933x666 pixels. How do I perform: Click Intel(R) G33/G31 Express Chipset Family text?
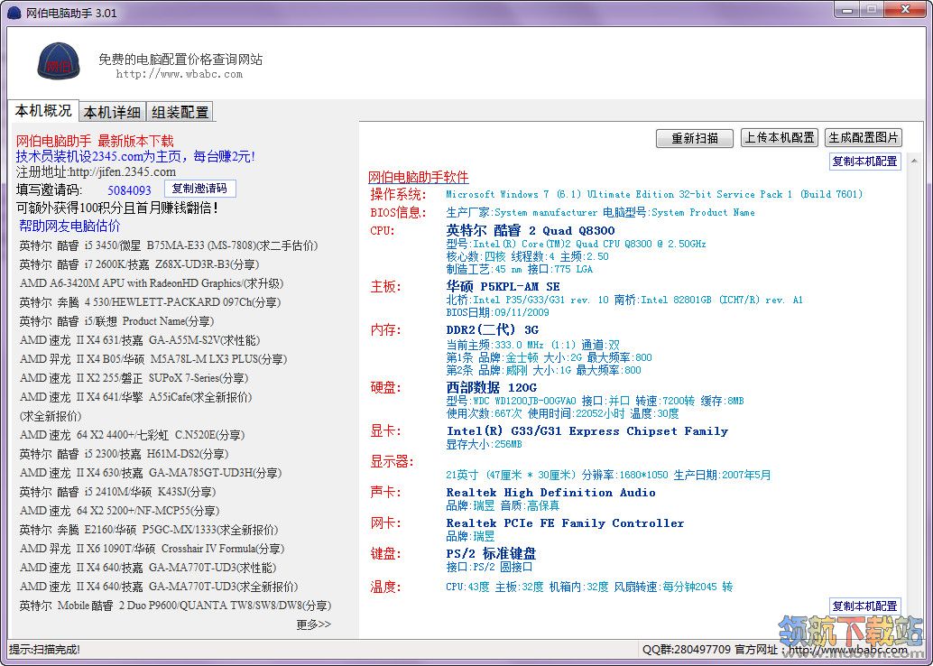(587, 430)
